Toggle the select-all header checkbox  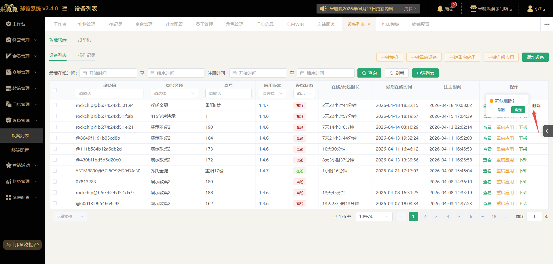[55, 90]
